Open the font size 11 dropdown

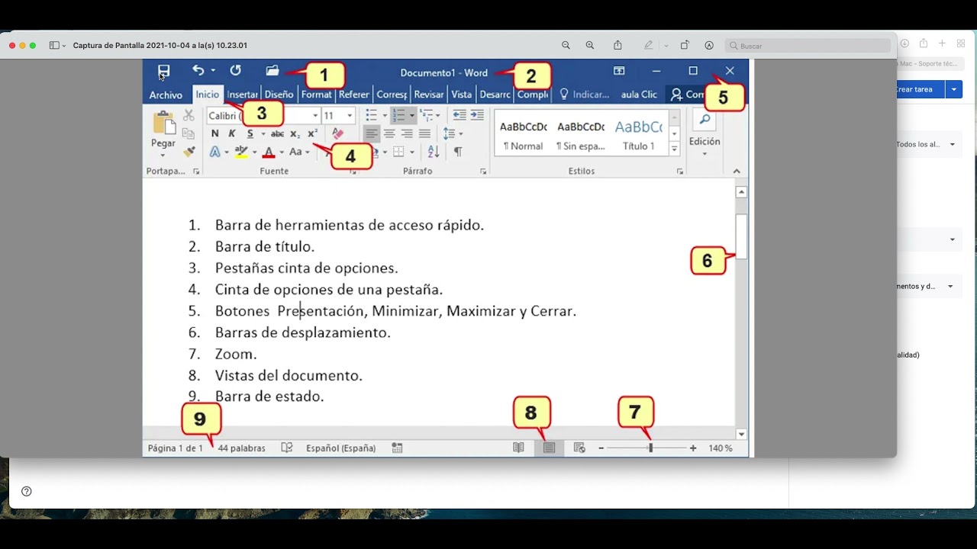click(350, 116)
